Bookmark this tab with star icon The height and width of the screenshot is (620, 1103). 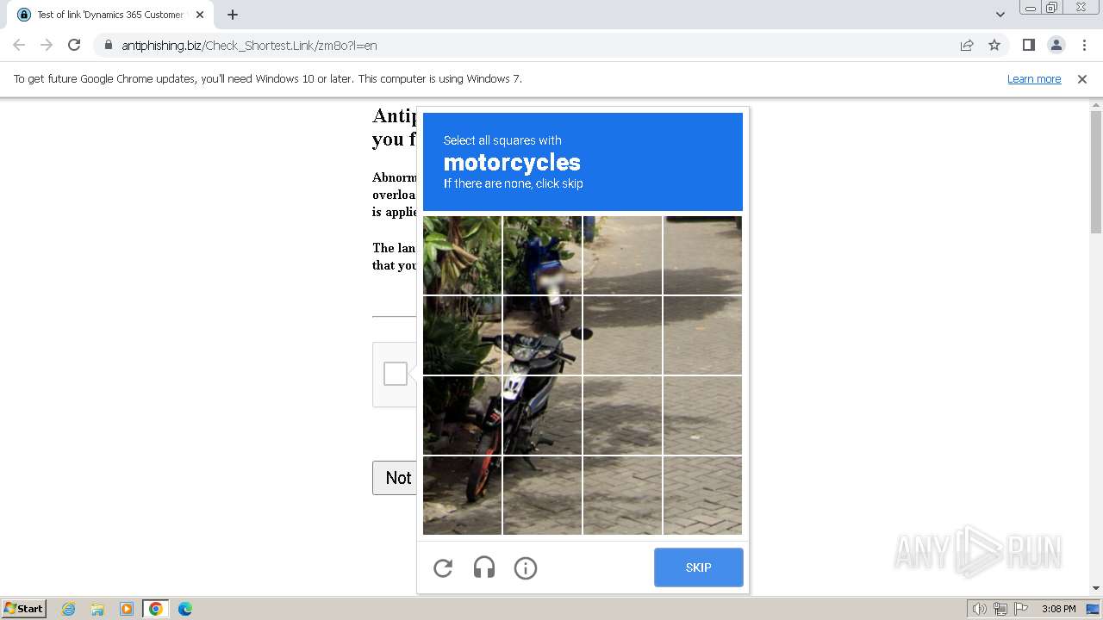click(x=994, y=45)
